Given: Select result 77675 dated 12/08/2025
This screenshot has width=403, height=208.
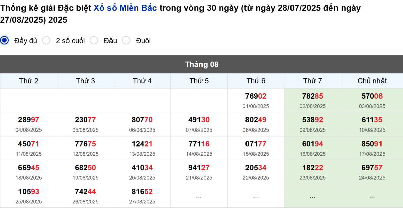Looking at the screenshot, I should click(x=85, y=144).
